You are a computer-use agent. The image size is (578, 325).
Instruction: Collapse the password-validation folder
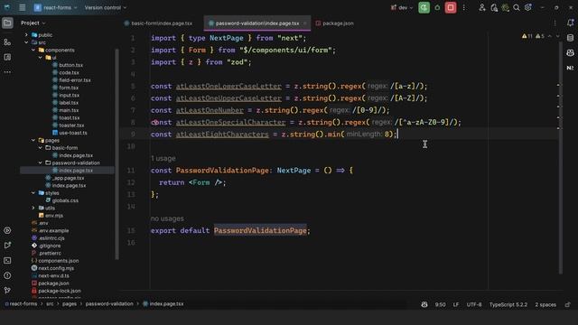pos(40,162)
